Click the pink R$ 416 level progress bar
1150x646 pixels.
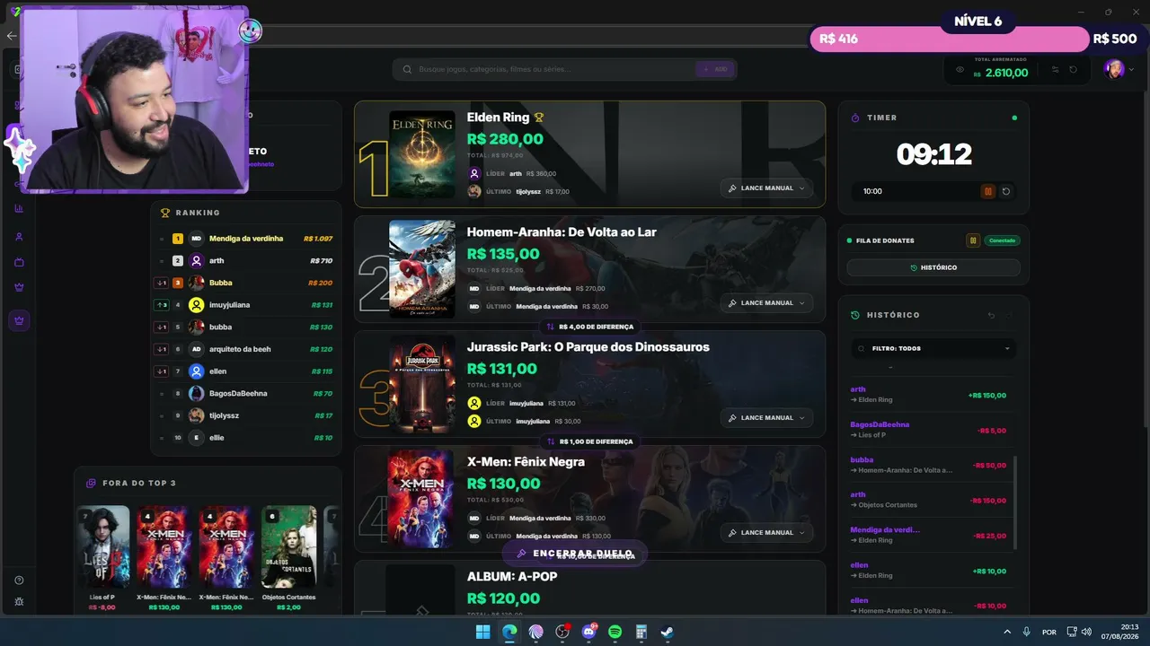(x=949, y=39)
